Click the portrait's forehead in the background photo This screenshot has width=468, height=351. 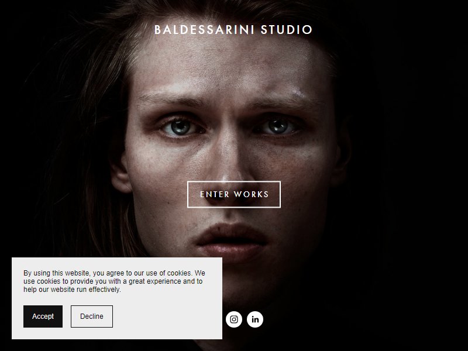(x=227, y=68)
